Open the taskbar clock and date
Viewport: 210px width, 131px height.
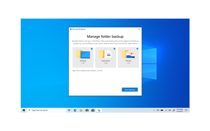180,110
